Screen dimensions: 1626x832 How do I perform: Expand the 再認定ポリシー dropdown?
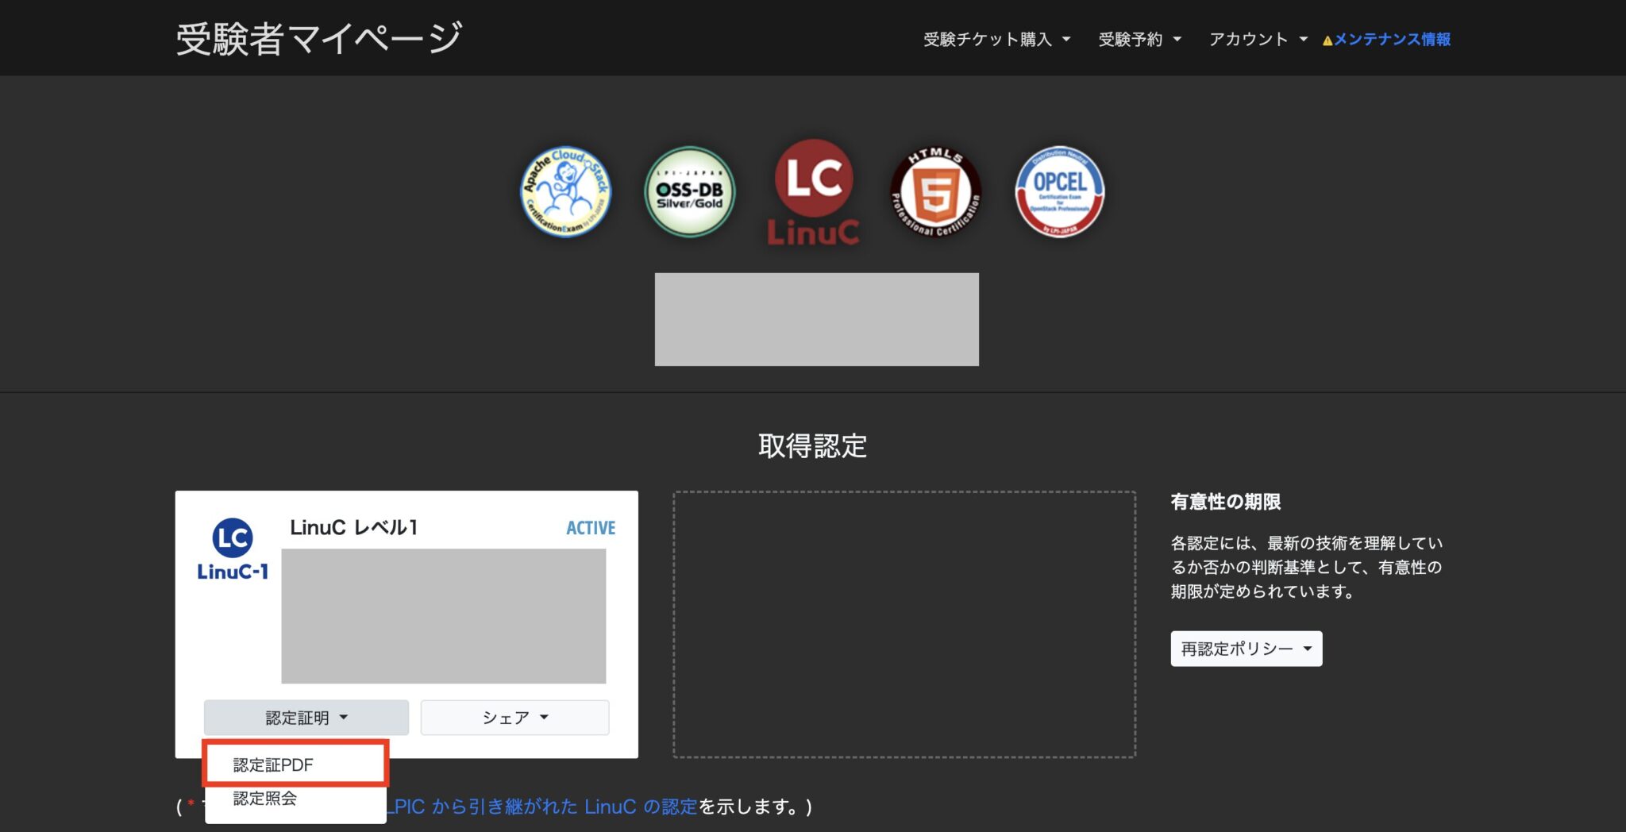click(1245, 648)
